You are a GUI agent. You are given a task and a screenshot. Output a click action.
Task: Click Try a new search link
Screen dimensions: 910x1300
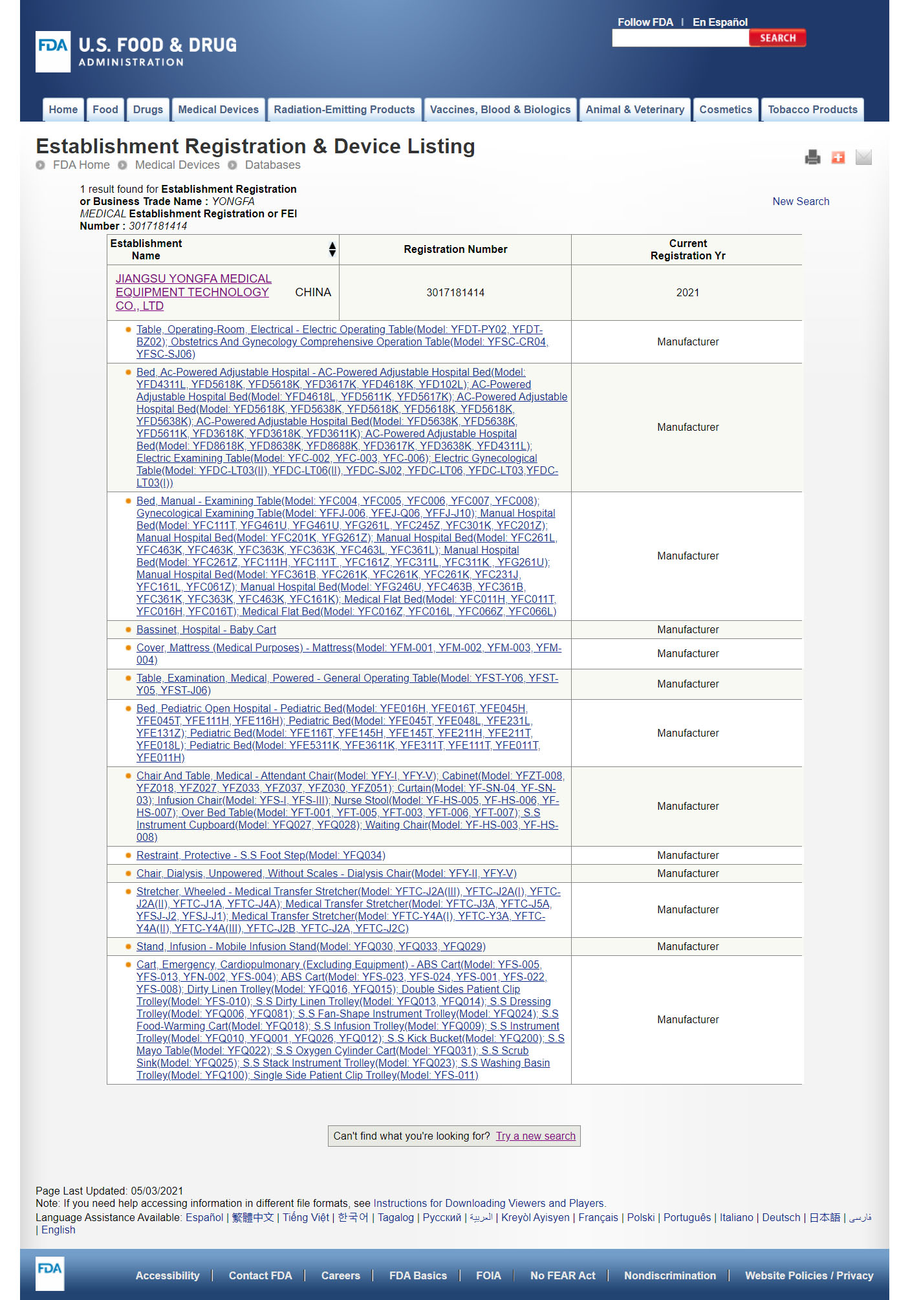tap(536, 1136)
